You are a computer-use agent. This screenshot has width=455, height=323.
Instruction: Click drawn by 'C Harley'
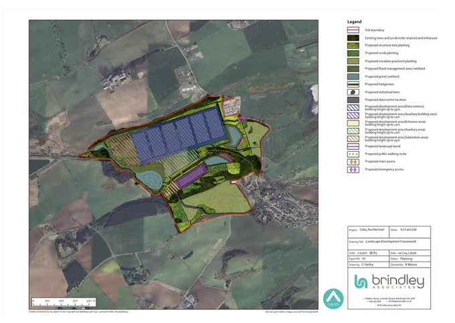pyautogui.click(x=367, y=265)
